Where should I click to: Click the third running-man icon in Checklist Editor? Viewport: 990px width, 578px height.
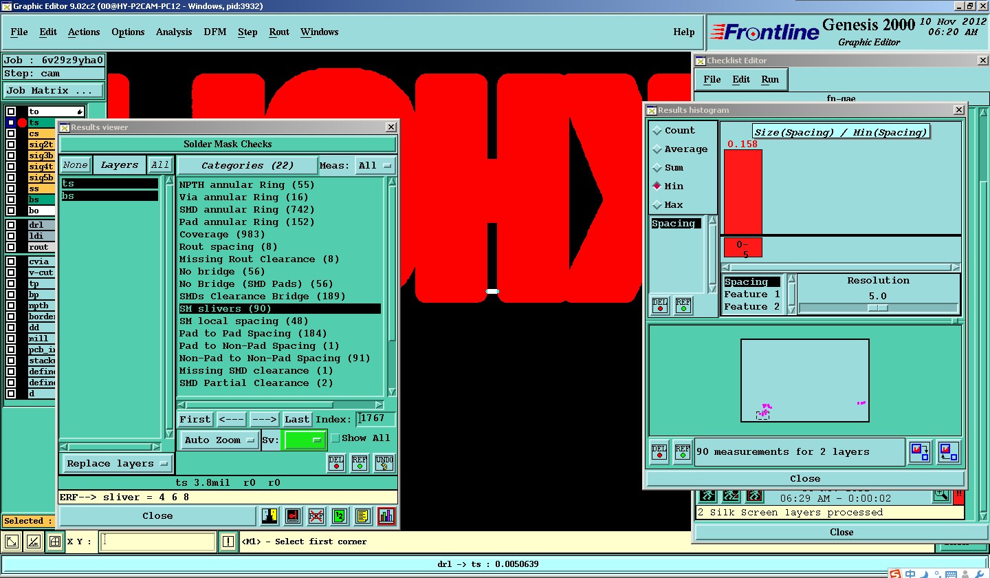point(754,495)
